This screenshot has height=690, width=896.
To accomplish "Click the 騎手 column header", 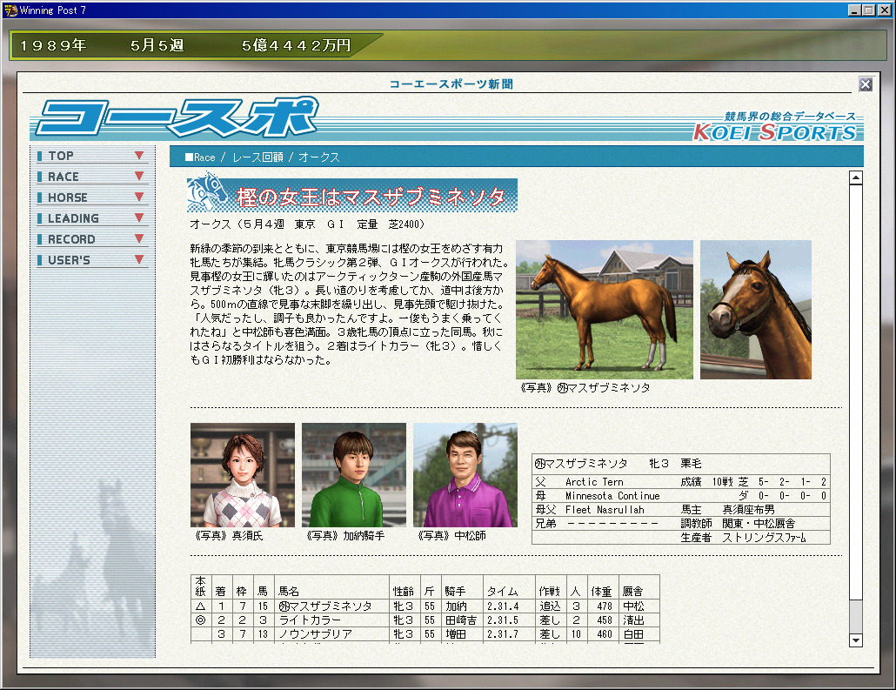I will [456, 591].
